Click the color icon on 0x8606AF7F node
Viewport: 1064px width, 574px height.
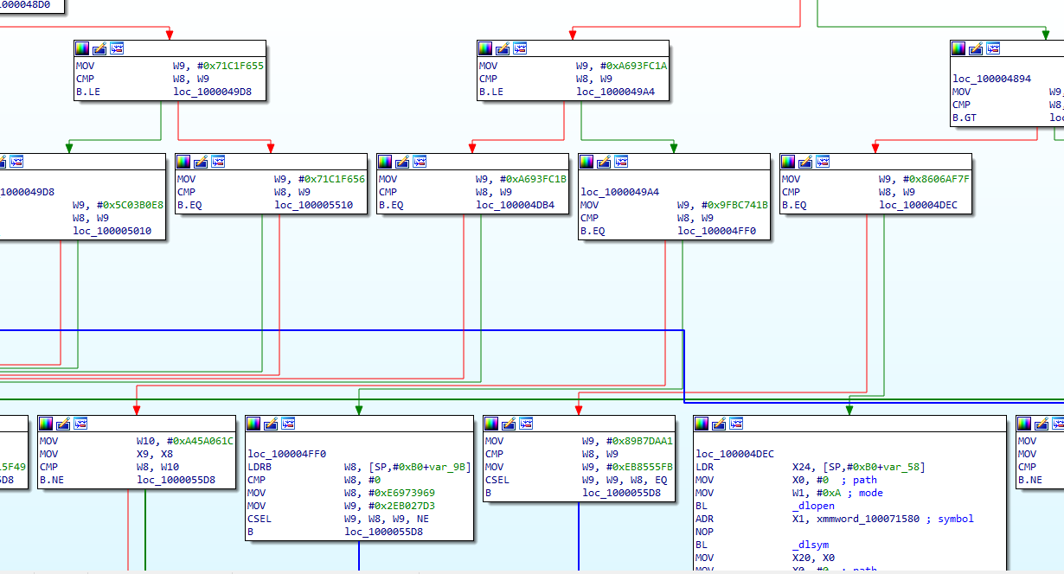click(x=788, y=162)
